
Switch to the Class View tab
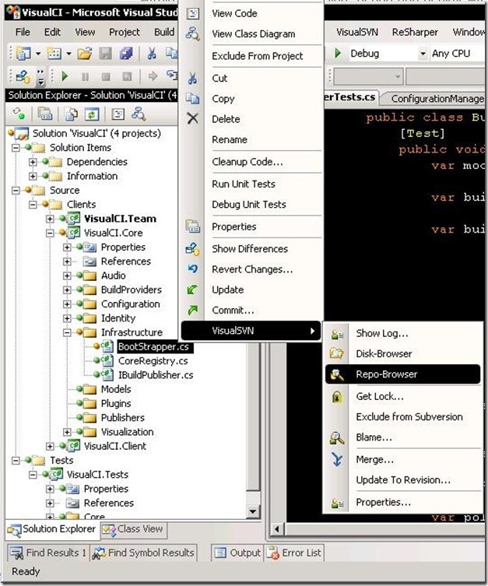point(133,529)
